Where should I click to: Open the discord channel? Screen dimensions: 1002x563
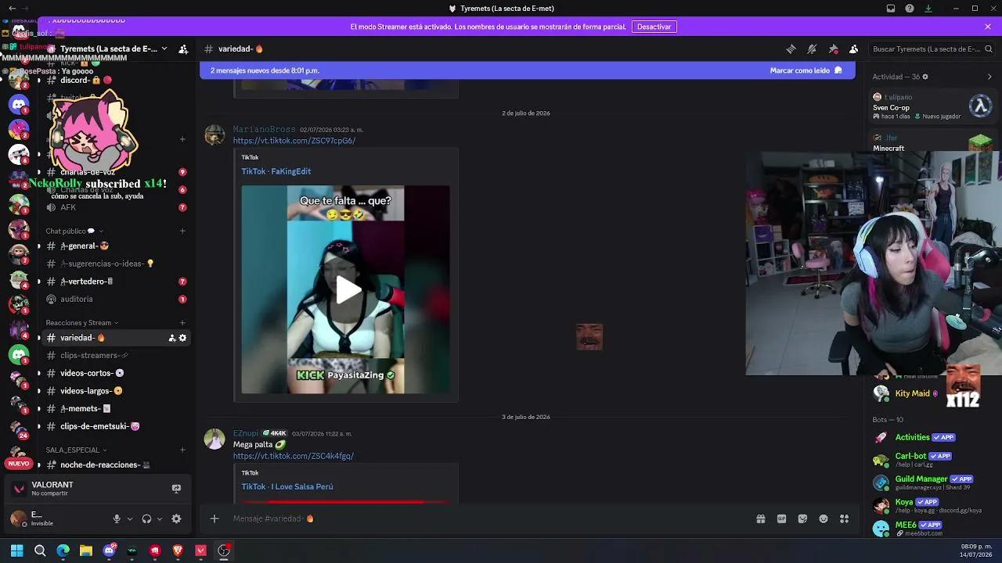coord(117,80)
